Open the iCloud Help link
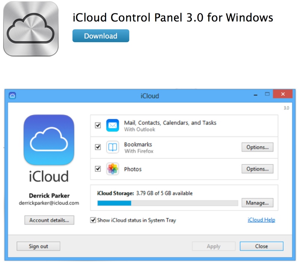 point(261,220)
